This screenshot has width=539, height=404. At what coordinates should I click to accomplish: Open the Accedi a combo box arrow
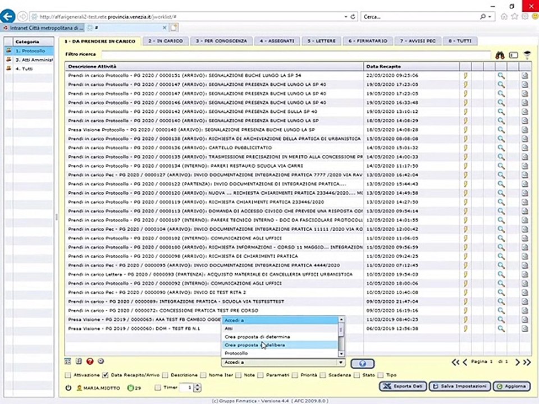point(341,362)
